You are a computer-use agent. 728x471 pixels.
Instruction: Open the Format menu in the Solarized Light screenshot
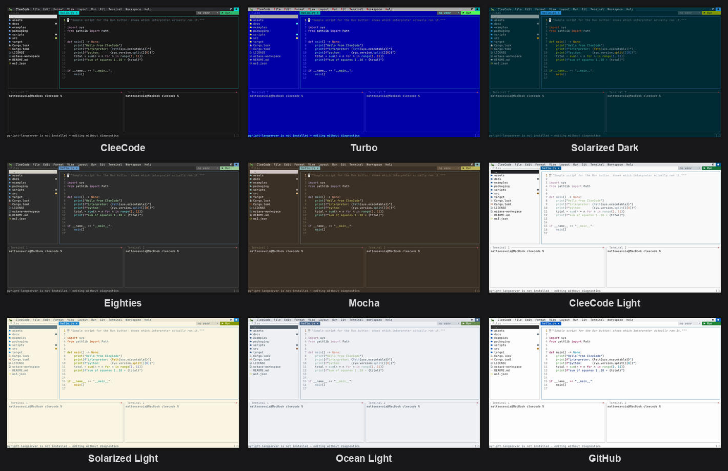pos(59,320)
